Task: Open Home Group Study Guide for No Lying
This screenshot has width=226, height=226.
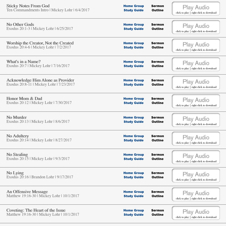Action: tap(133, 175)
